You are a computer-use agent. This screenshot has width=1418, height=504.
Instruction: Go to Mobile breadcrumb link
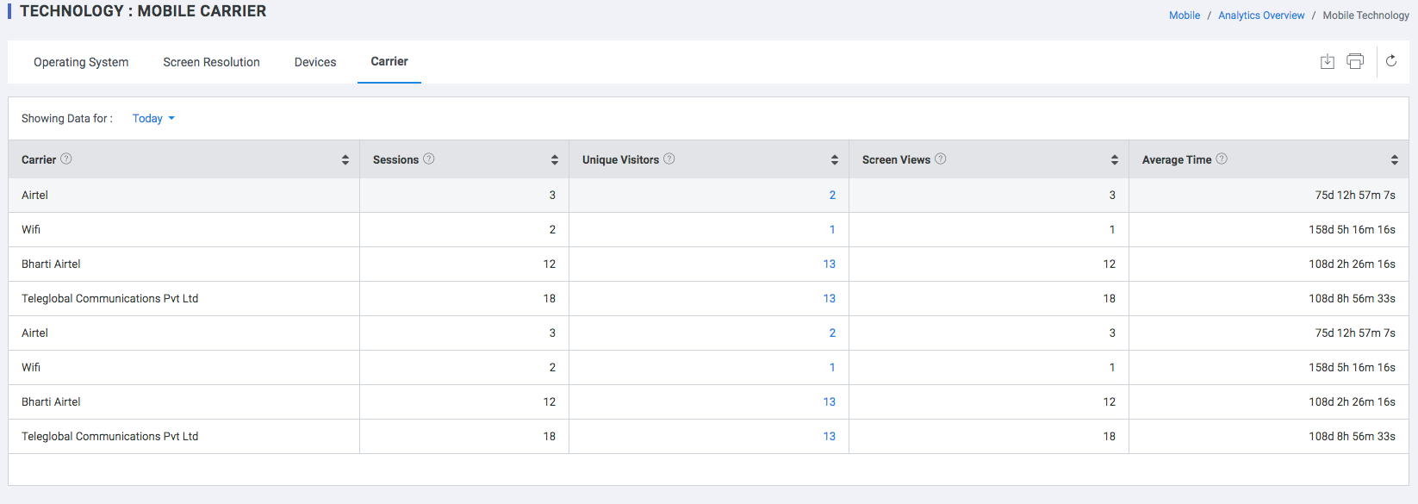pos(1185,16)
